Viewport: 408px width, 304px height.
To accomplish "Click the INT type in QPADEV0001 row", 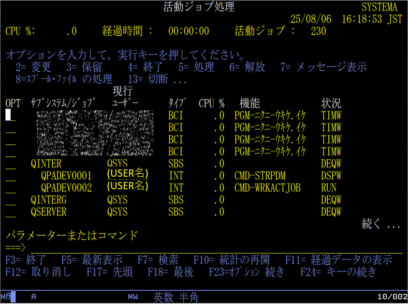I will [176, 176].
